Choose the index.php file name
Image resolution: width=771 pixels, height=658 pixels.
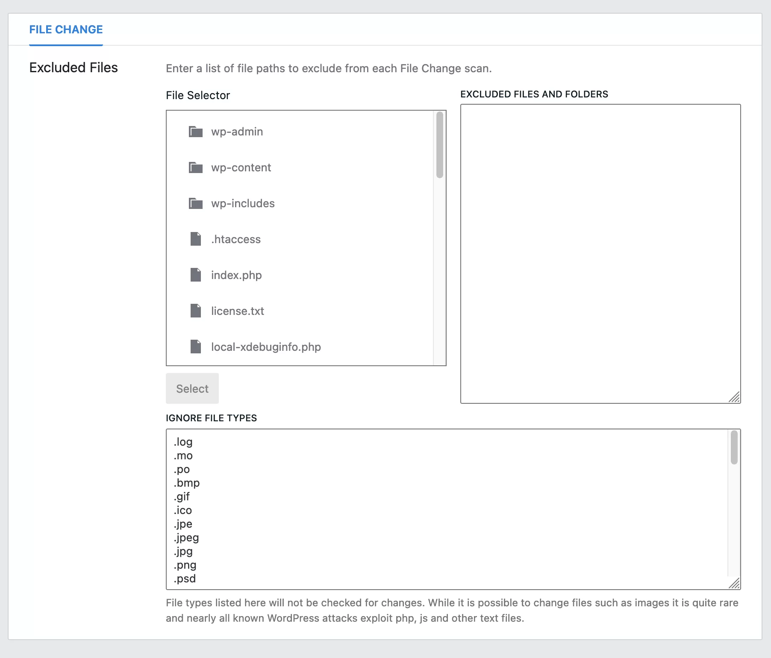pyautogui.click(x=236, y=275)
